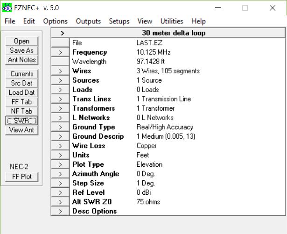The height and width of the screenshot is (234, 287).
Task: Click the Open button
Action: click(22, 42)
